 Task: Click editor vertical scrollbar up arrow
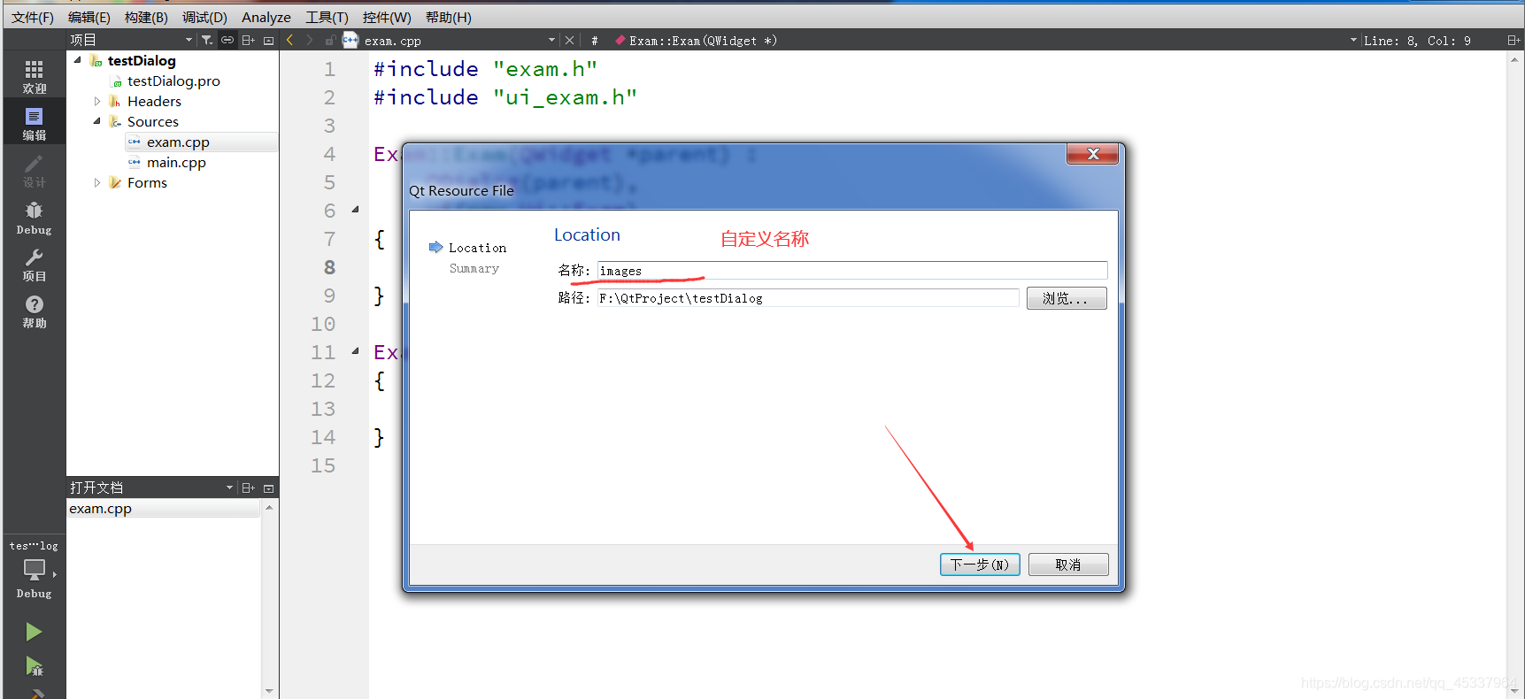coord(1515,59)
